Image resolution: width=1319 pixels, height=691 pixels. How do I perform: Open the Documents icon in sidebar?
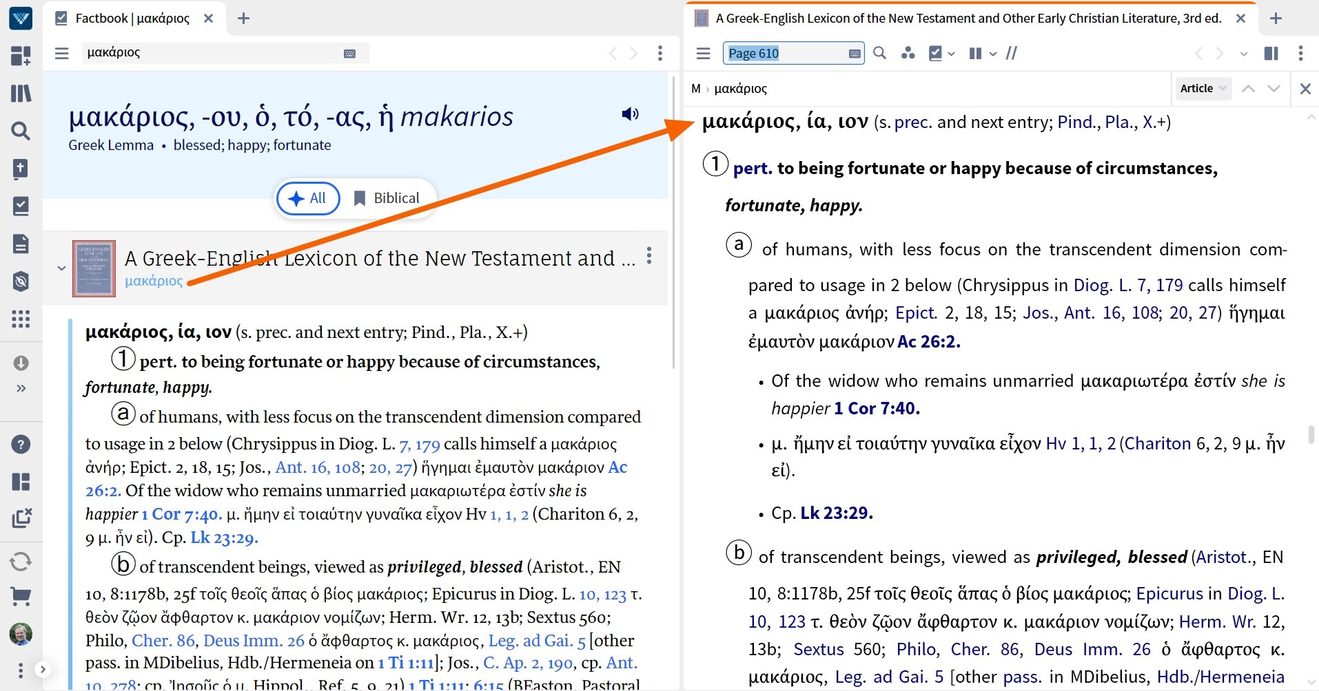tap(21, 244)
